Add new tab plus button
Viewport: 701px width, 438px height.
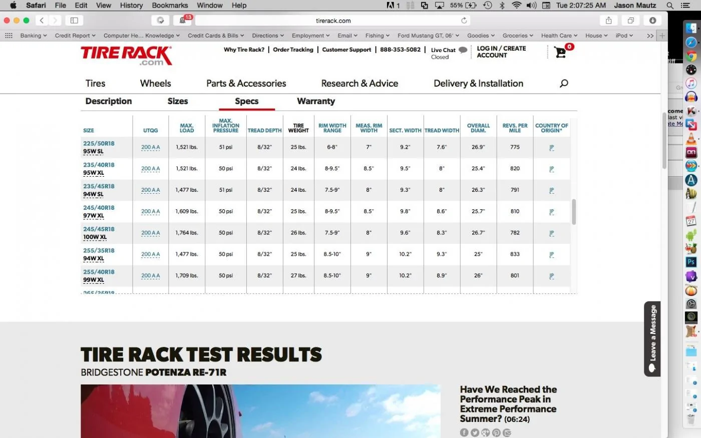point(662,36)
